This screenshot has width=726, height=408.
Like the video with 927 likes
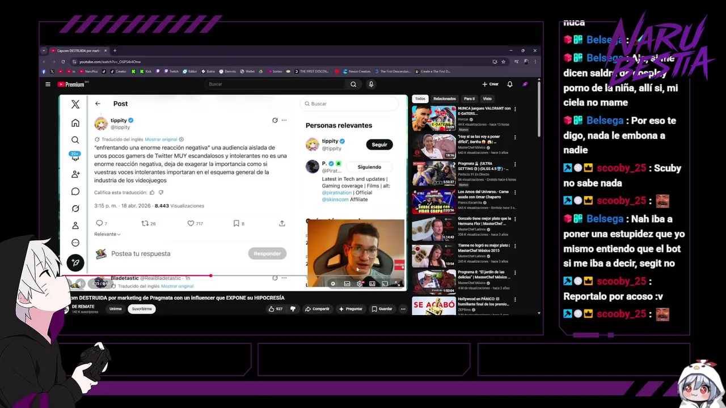pyautogui.click(x=276, y=309)
